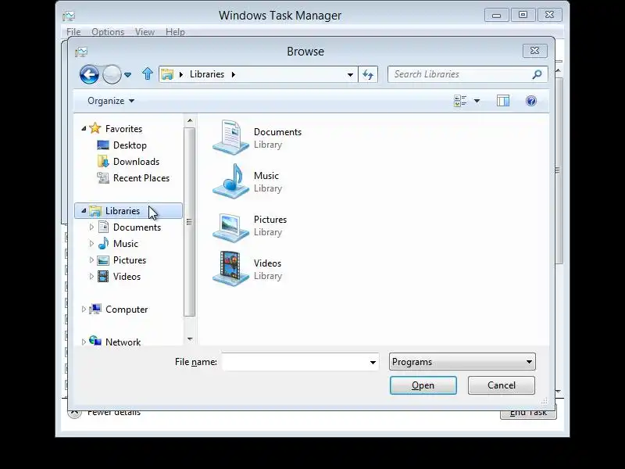Select Desktop under Favorites

point(130,145)
